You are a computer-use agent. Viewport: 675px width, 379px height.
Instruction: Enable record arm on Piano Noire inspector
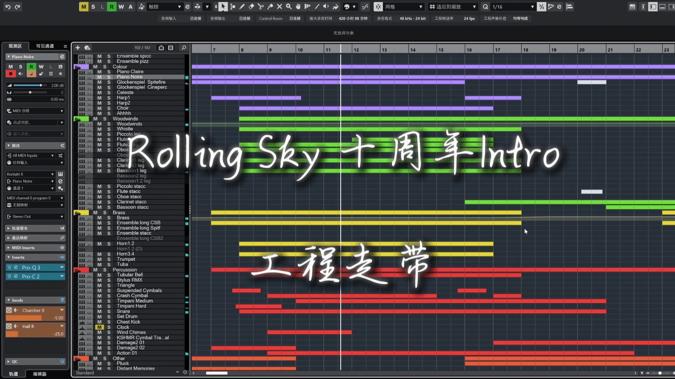(11, 73)
